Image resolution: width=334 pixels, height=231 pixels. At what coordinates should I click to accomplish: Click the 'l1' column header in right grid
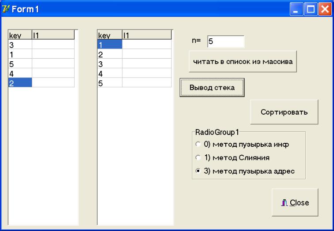click(147, 35)
